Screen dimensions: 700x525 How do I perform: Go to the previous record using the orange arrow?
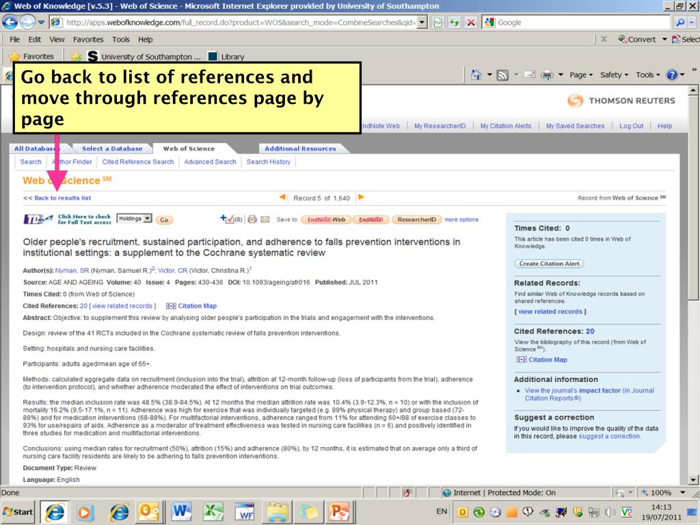[x=283, y=198]
